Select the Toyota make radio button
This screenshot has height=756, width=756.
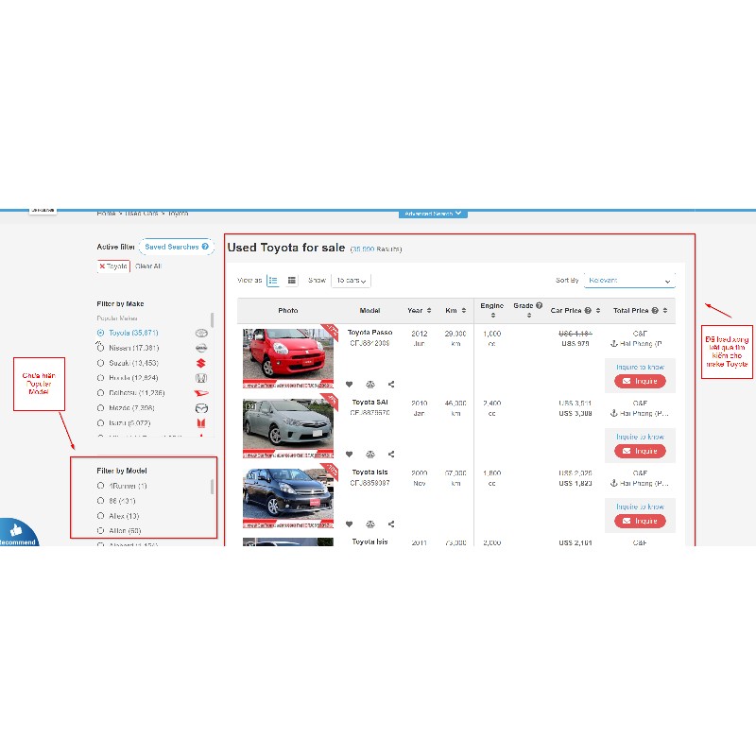point(100,333)
